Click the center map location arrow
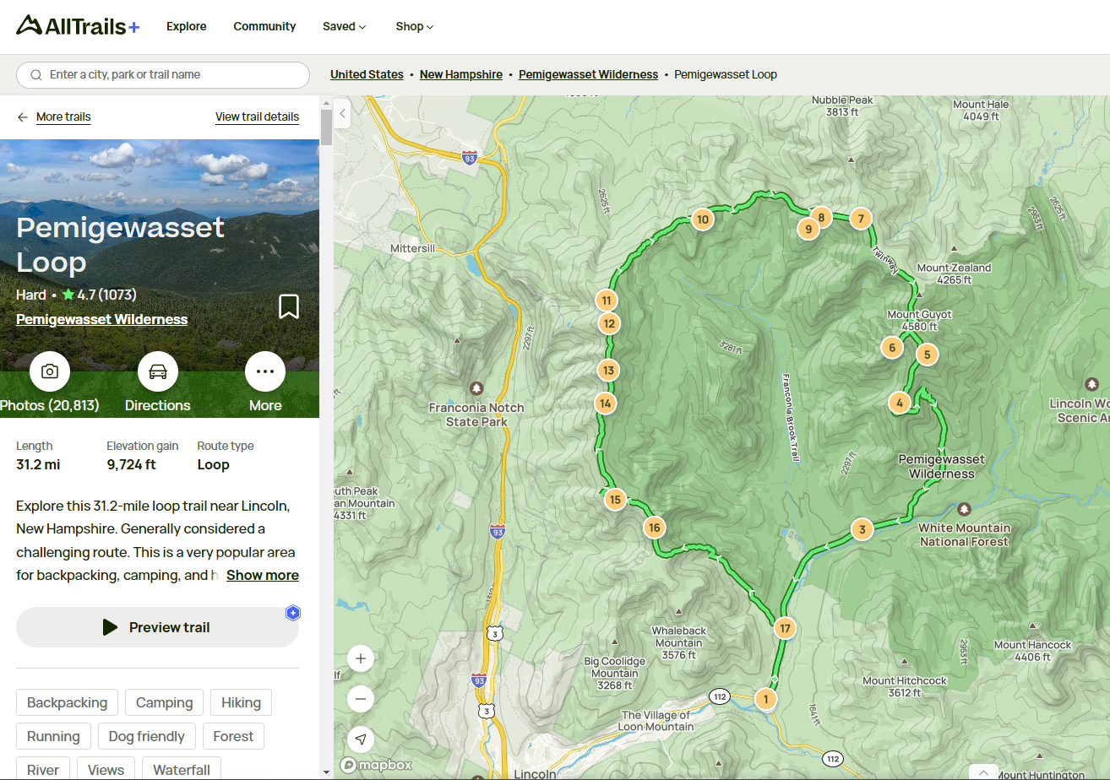 (x=361, y=739)
